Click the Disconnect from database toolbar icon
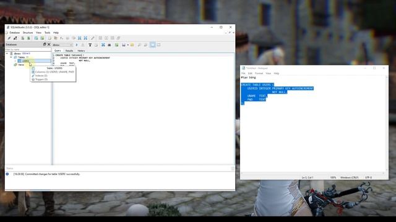Viewport: 396px width, 222px height. [x=15, y=38]
